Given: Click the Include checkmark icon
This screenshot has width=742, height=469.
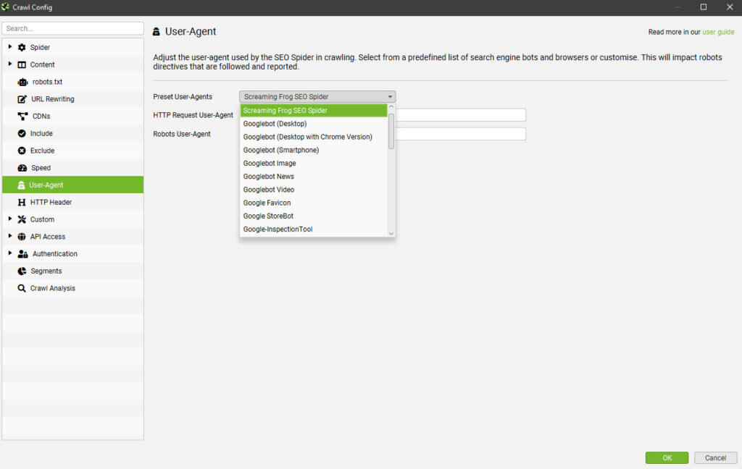Looking at the screenshot, I should (x=22, y=133).
